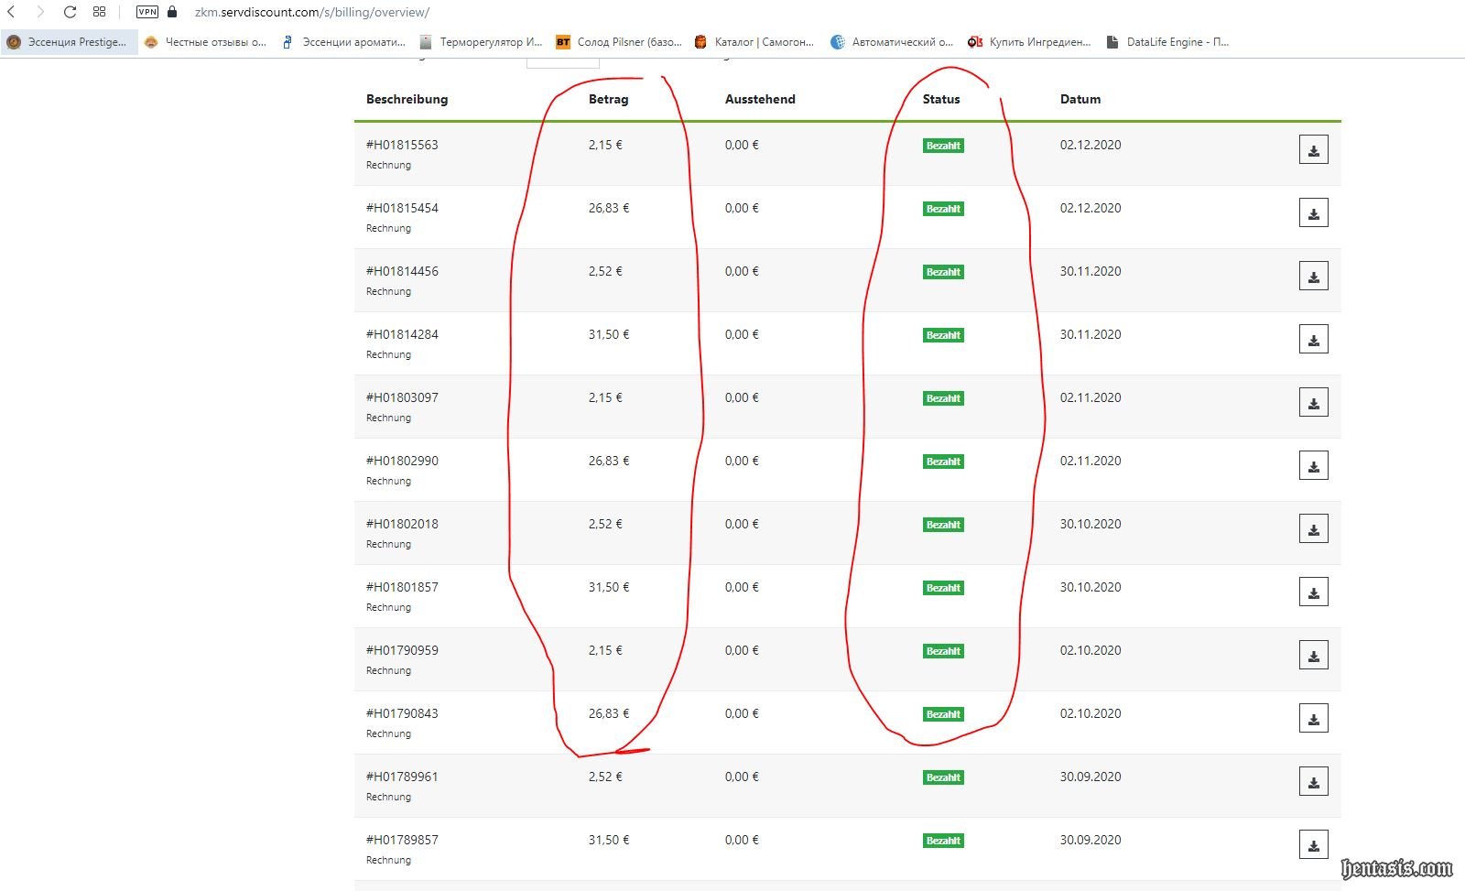Download invoice #H01815454 PDF
This screenshot has height=891, width=1465.
(x=1313, y=213)
